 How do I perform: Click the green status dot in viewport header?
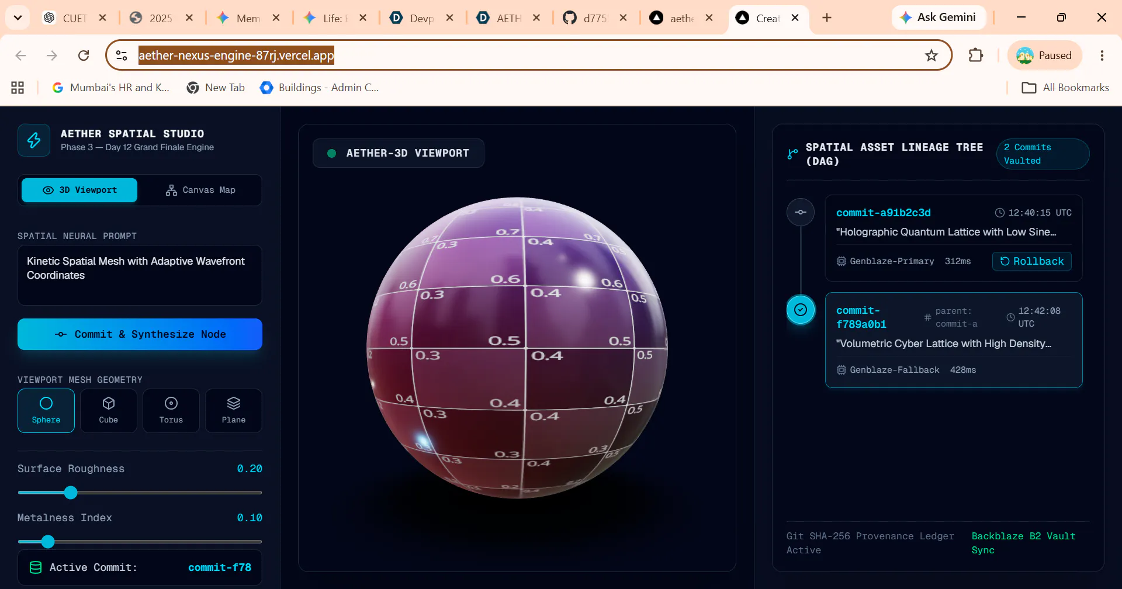(331, 153)
